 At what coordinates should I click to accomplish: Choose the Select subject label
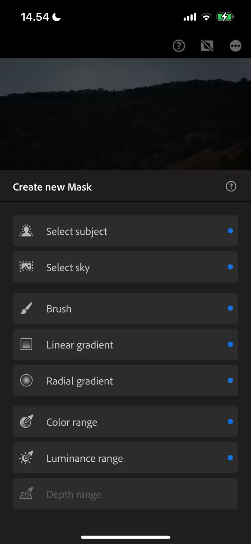[x=77, y=231]
